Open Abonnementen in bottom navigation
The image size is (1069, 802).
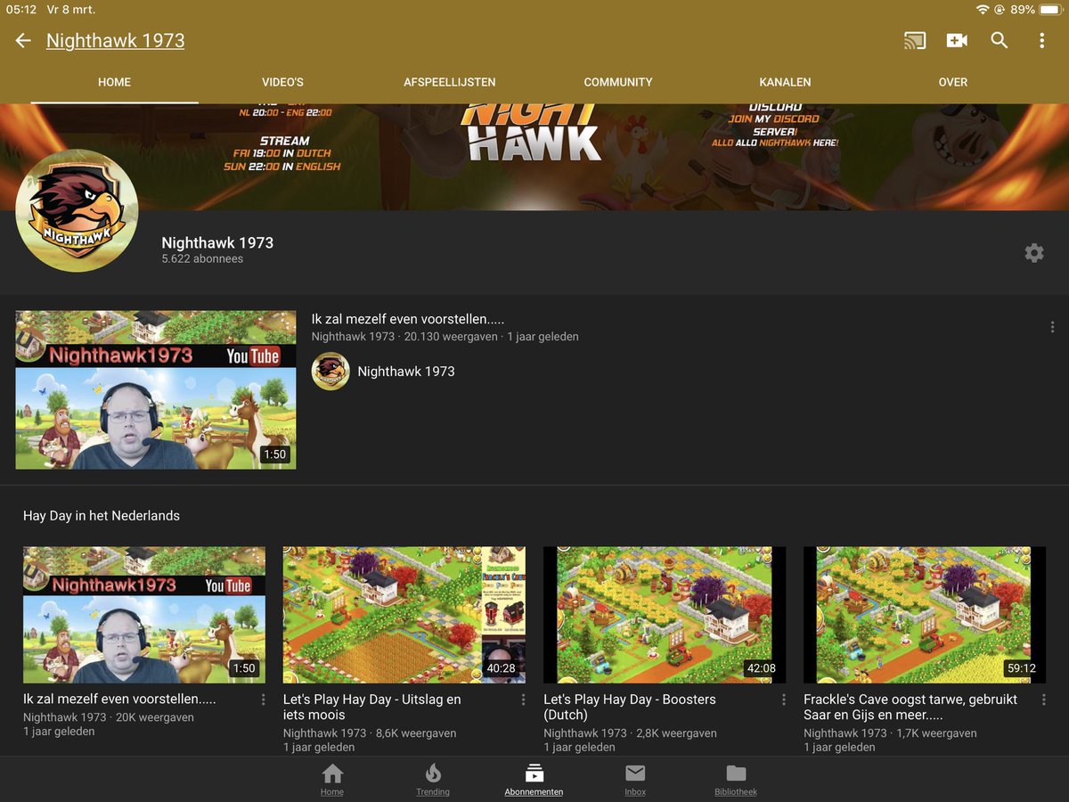[534, 780]
